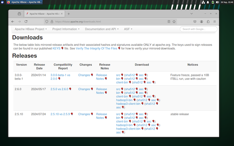Image resolution: width=234 pixels, height=146 pixels.
Task: Open the 2.5.10 vs 2.5.9 compatibility report
Action: 60,114
